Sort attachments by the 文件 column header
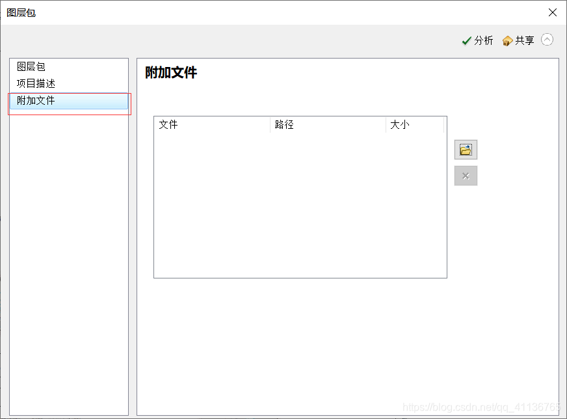Image resolution: width=567 pixels, height=419 pixels. (169, 124)
